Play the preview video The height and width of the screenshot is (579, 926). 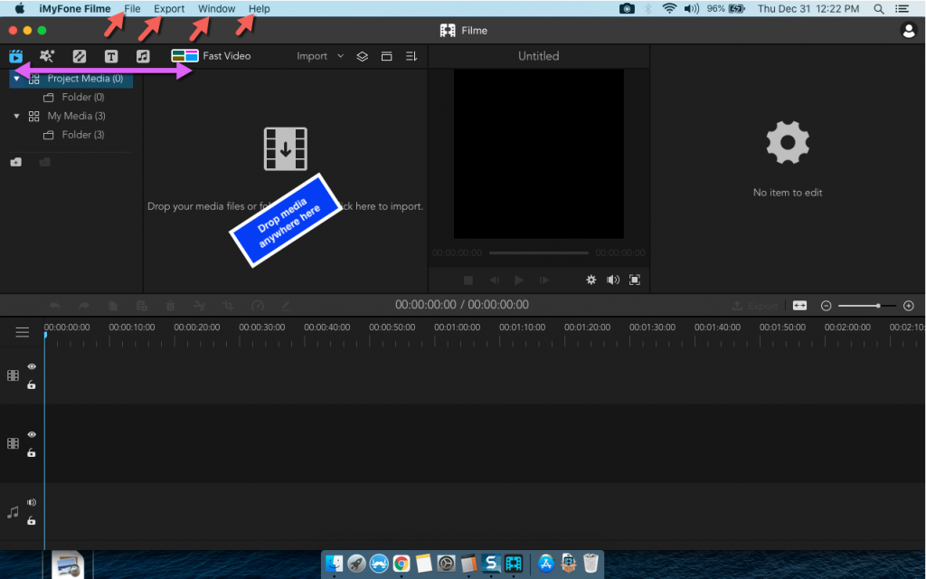(519, 280)
